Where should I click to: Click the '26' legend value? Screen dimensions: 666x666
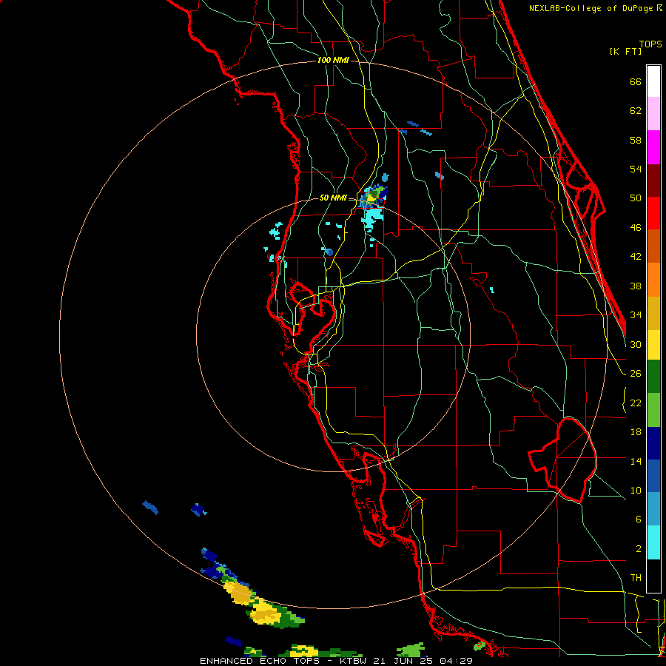point(636,374)
